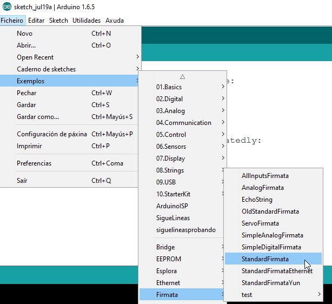Open Preferencias settings
Viewport: 332px width, 304px height.
34,163
